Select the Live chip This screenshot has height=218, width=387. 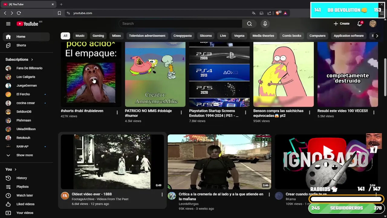click(x=223, y=36)
